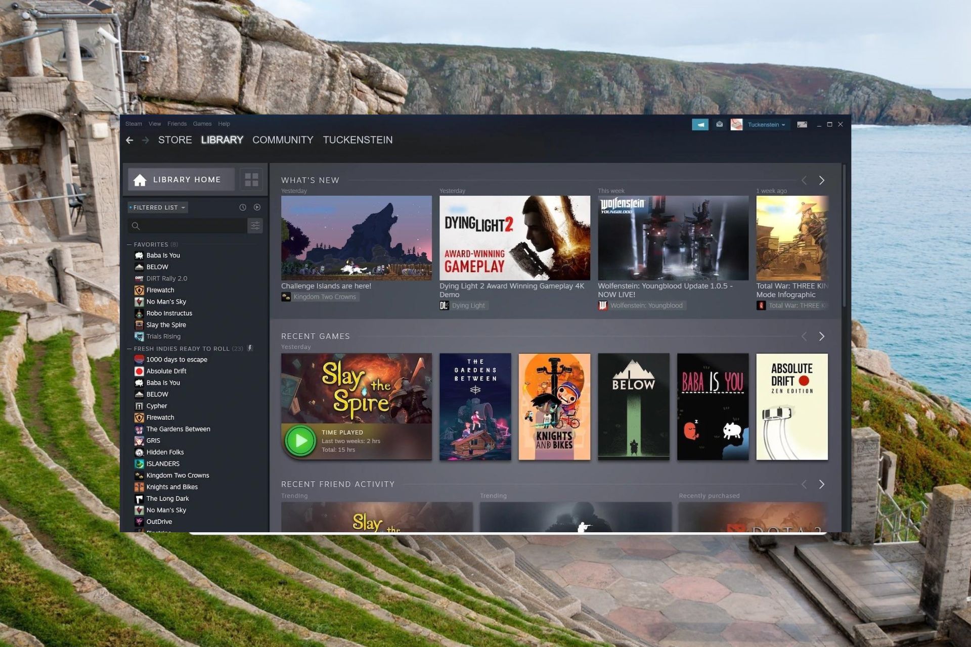This screenshot has width=971, height=647.
Task: Select the Kingdom Two Crowns game badge
Action: tap(320, 297)
